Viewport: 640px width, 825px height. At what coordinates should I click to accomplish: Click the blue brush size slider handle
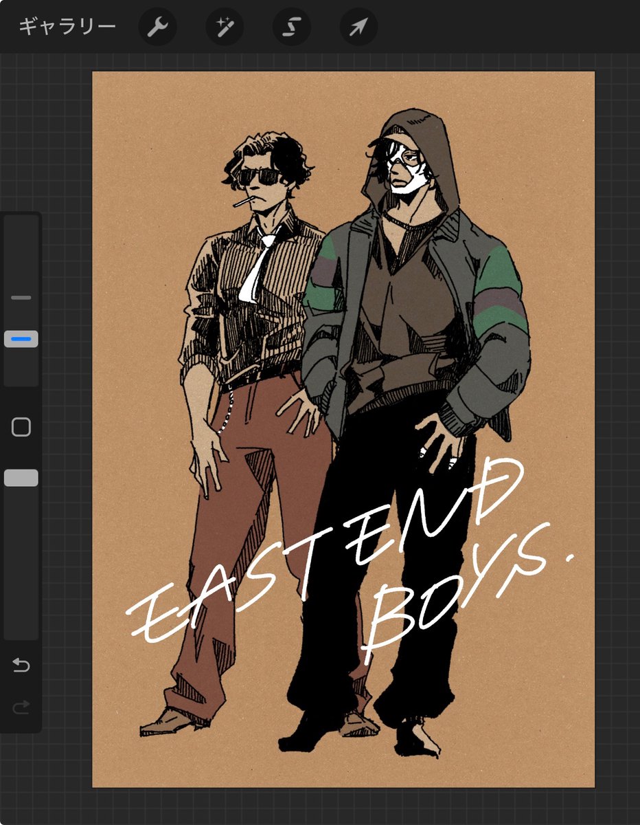tap(21, 339)
